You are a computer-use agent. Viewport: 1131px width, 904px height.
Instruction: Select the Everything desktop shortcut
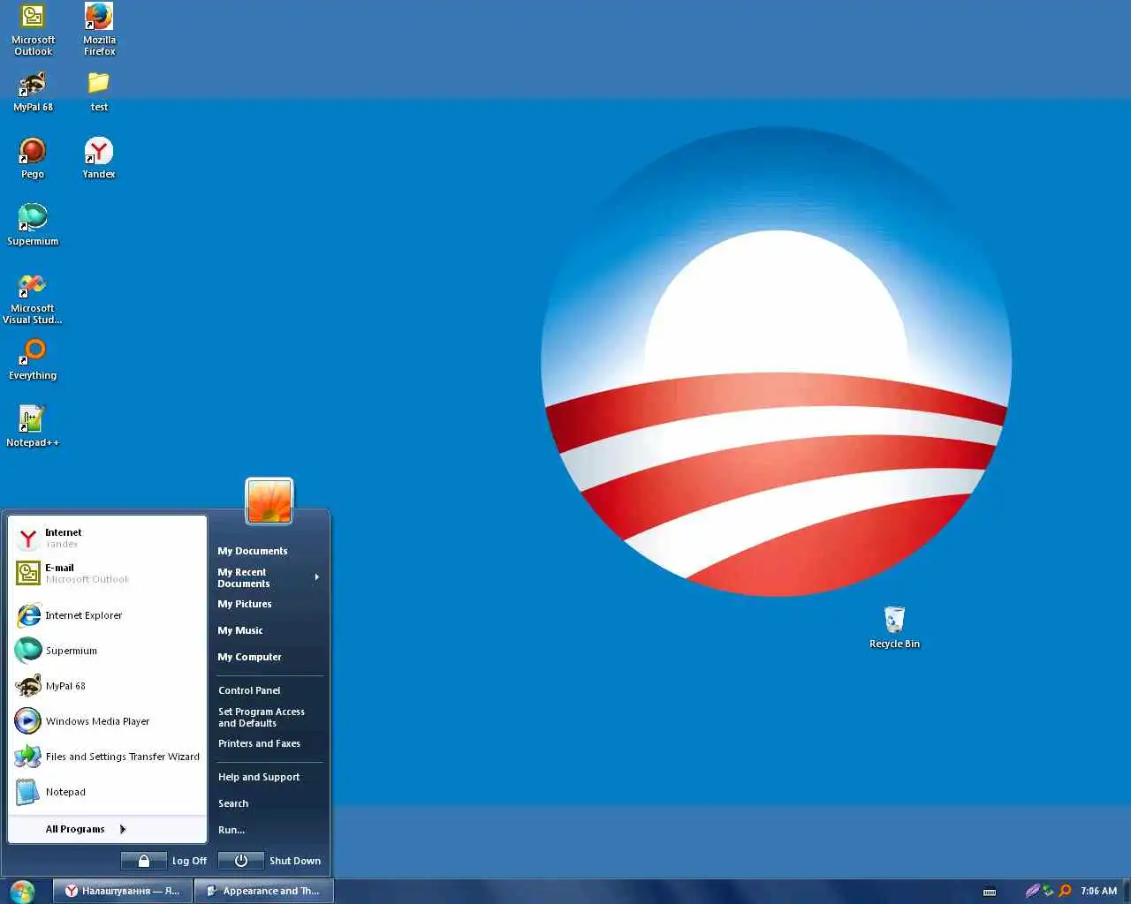coord(33,360)
